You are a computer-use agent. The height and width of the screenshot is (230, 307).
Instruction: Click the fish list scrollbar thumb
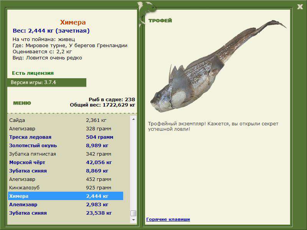134,213
